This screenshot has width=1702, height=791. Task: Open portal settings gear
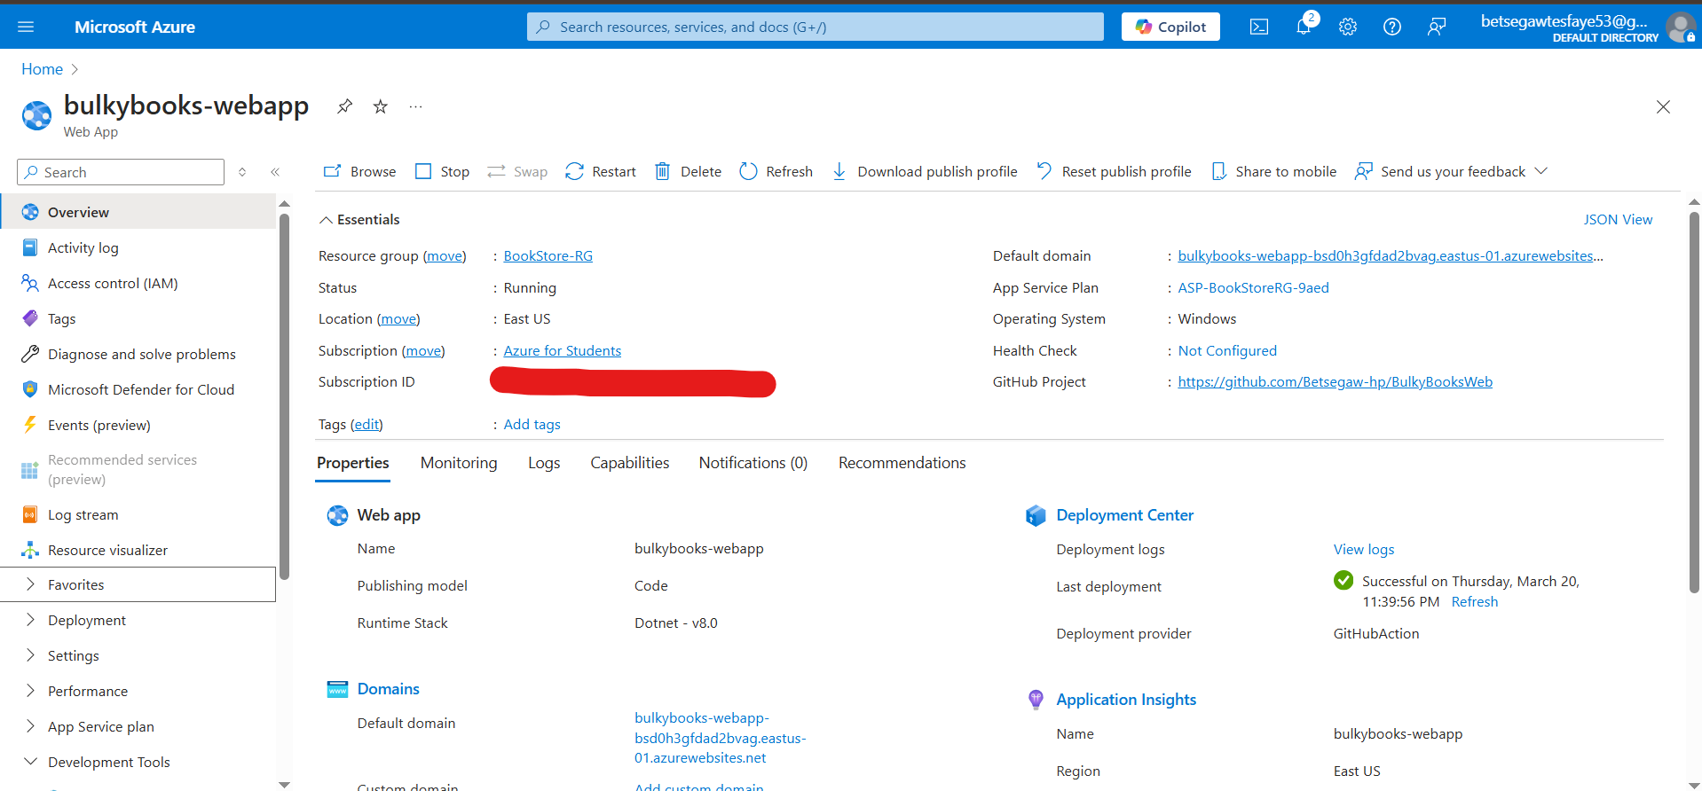coord(1348,27)
